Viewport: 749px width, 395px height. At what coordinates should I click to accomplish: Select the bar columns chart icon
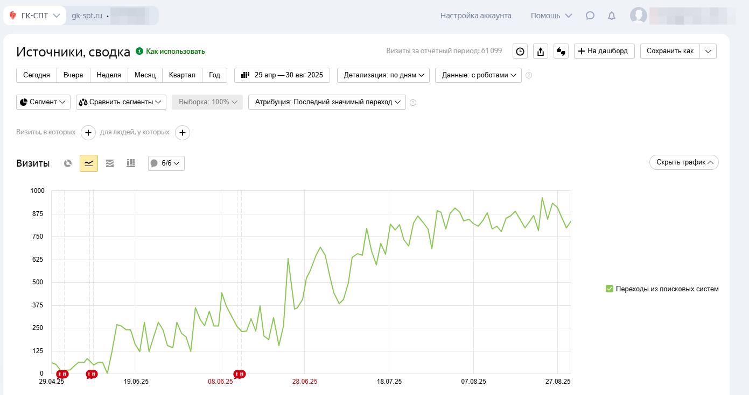coord(131,163)
